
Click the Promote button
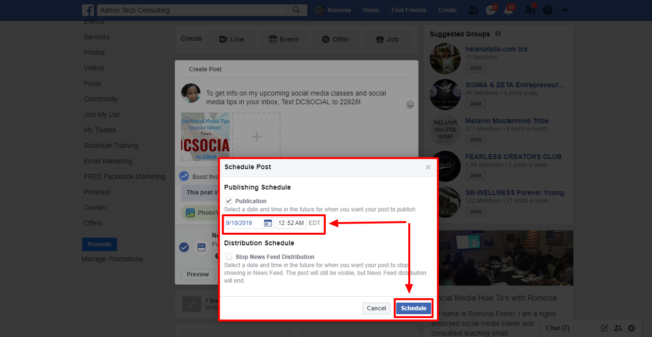click(100, 244)
